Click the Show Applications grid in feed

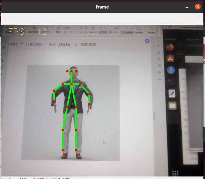click(175, 173)
